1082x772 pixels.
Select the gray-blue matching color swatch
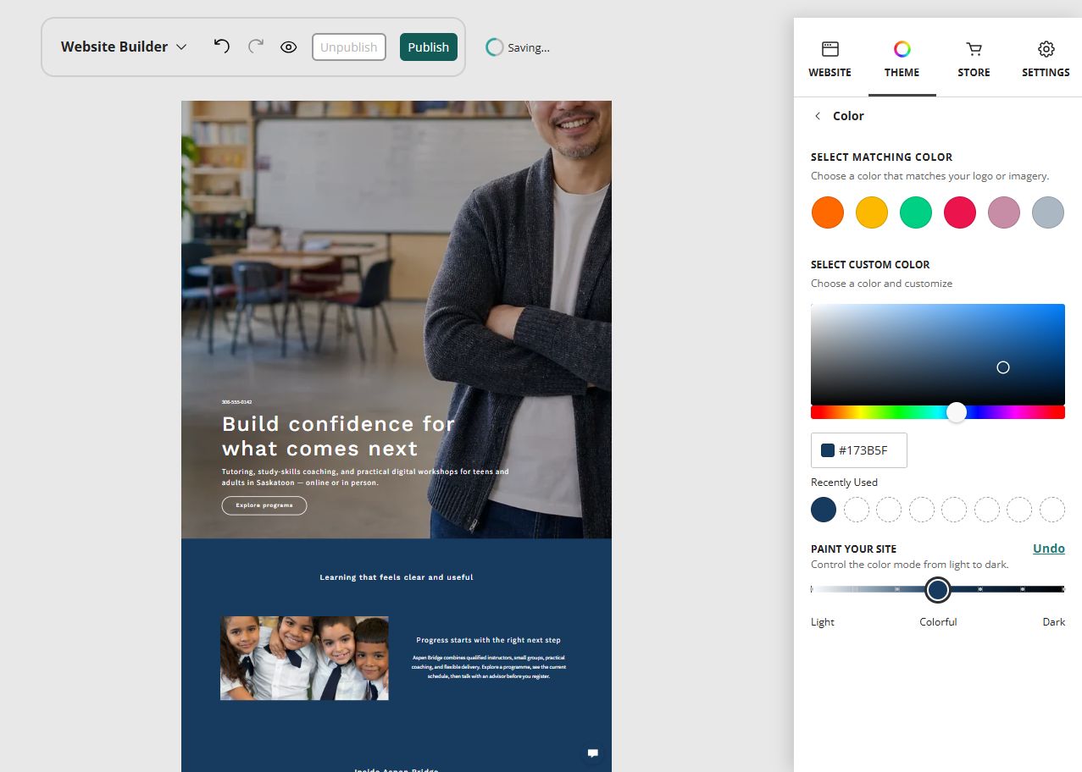point(1048,212)
